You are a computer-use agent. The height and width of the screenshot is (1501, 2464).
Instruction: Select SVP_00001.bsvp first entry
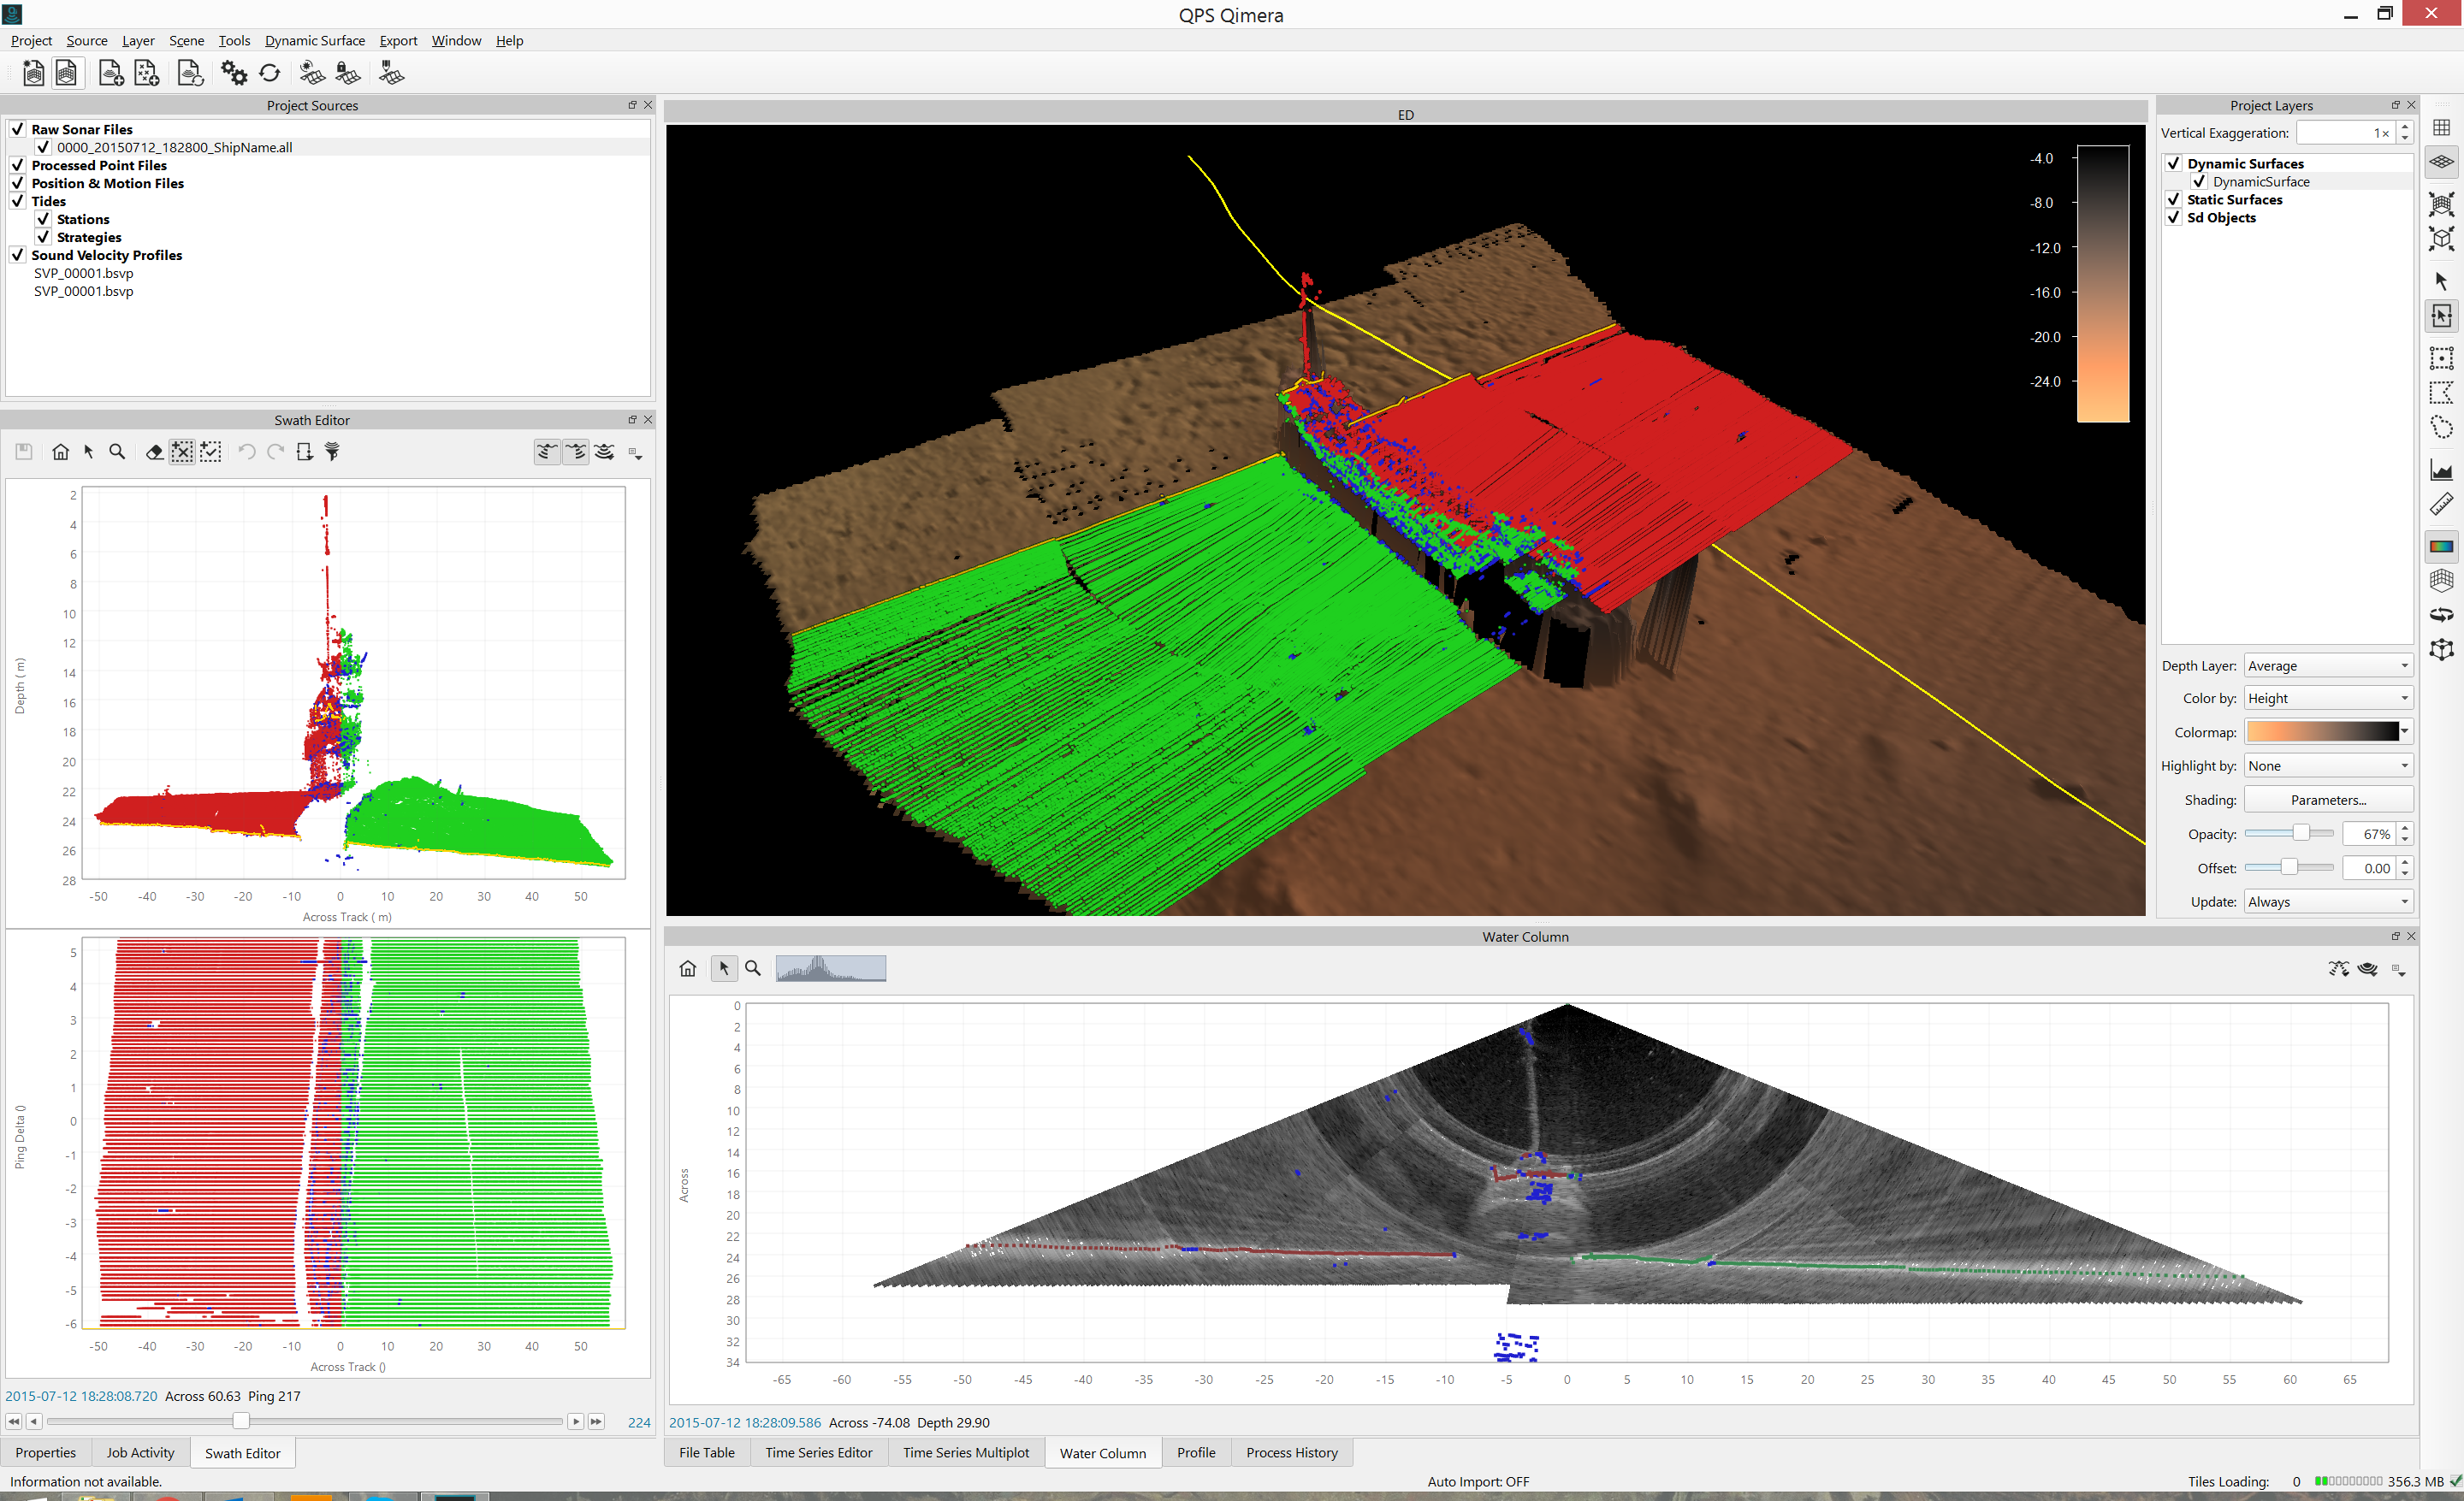click(83, 273)
